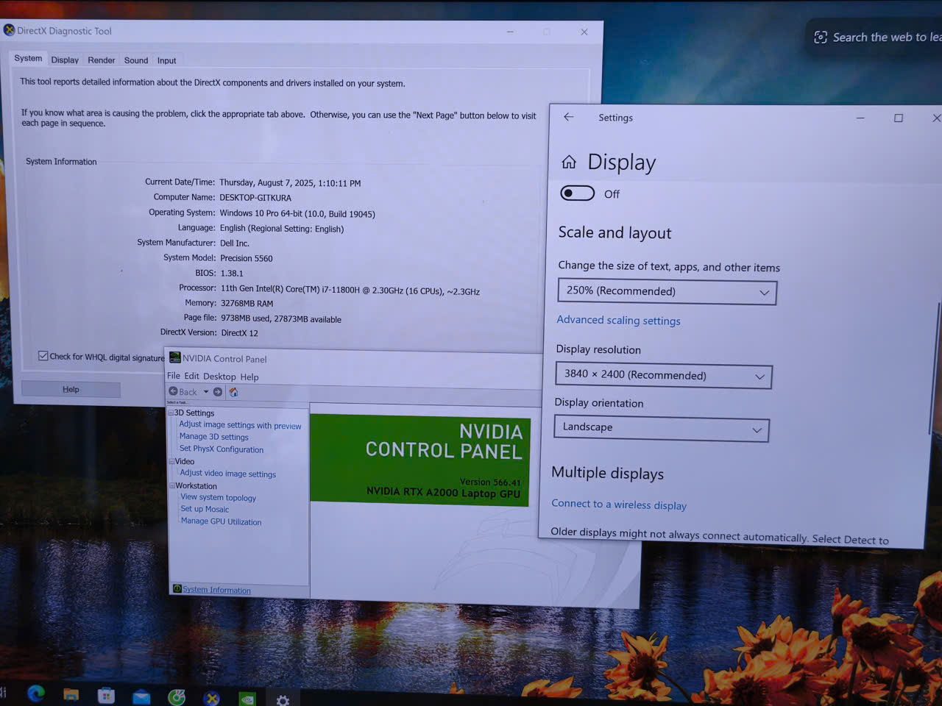Select Manage GPU Utilization
This screenshot has height=706, width=942.
click(x=222, y=521)
